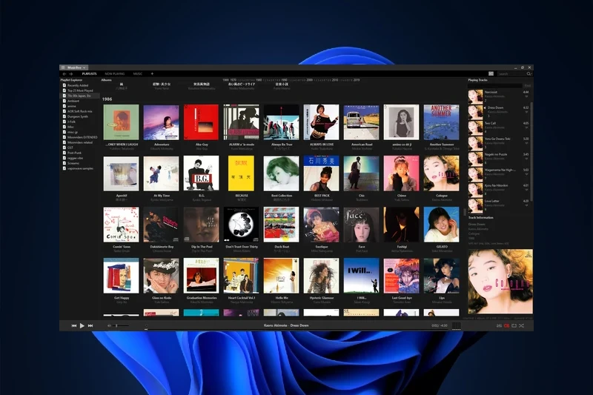
Task: Toggle shuffle mode in player bar
Action: (x=522, y=325)
